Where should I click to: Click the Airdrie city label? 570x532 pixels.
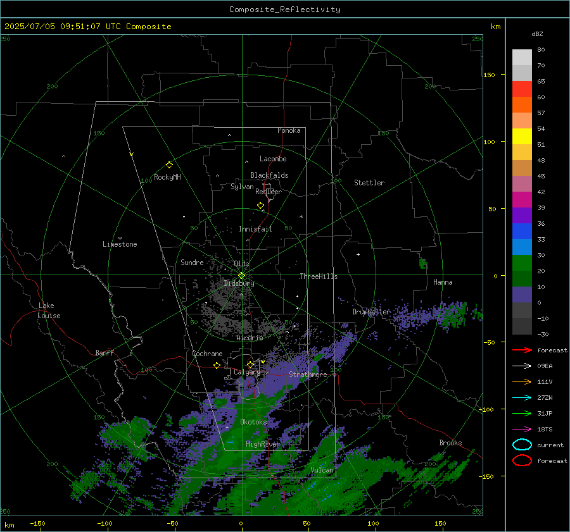pyautogui.click(x=250, y=338)
